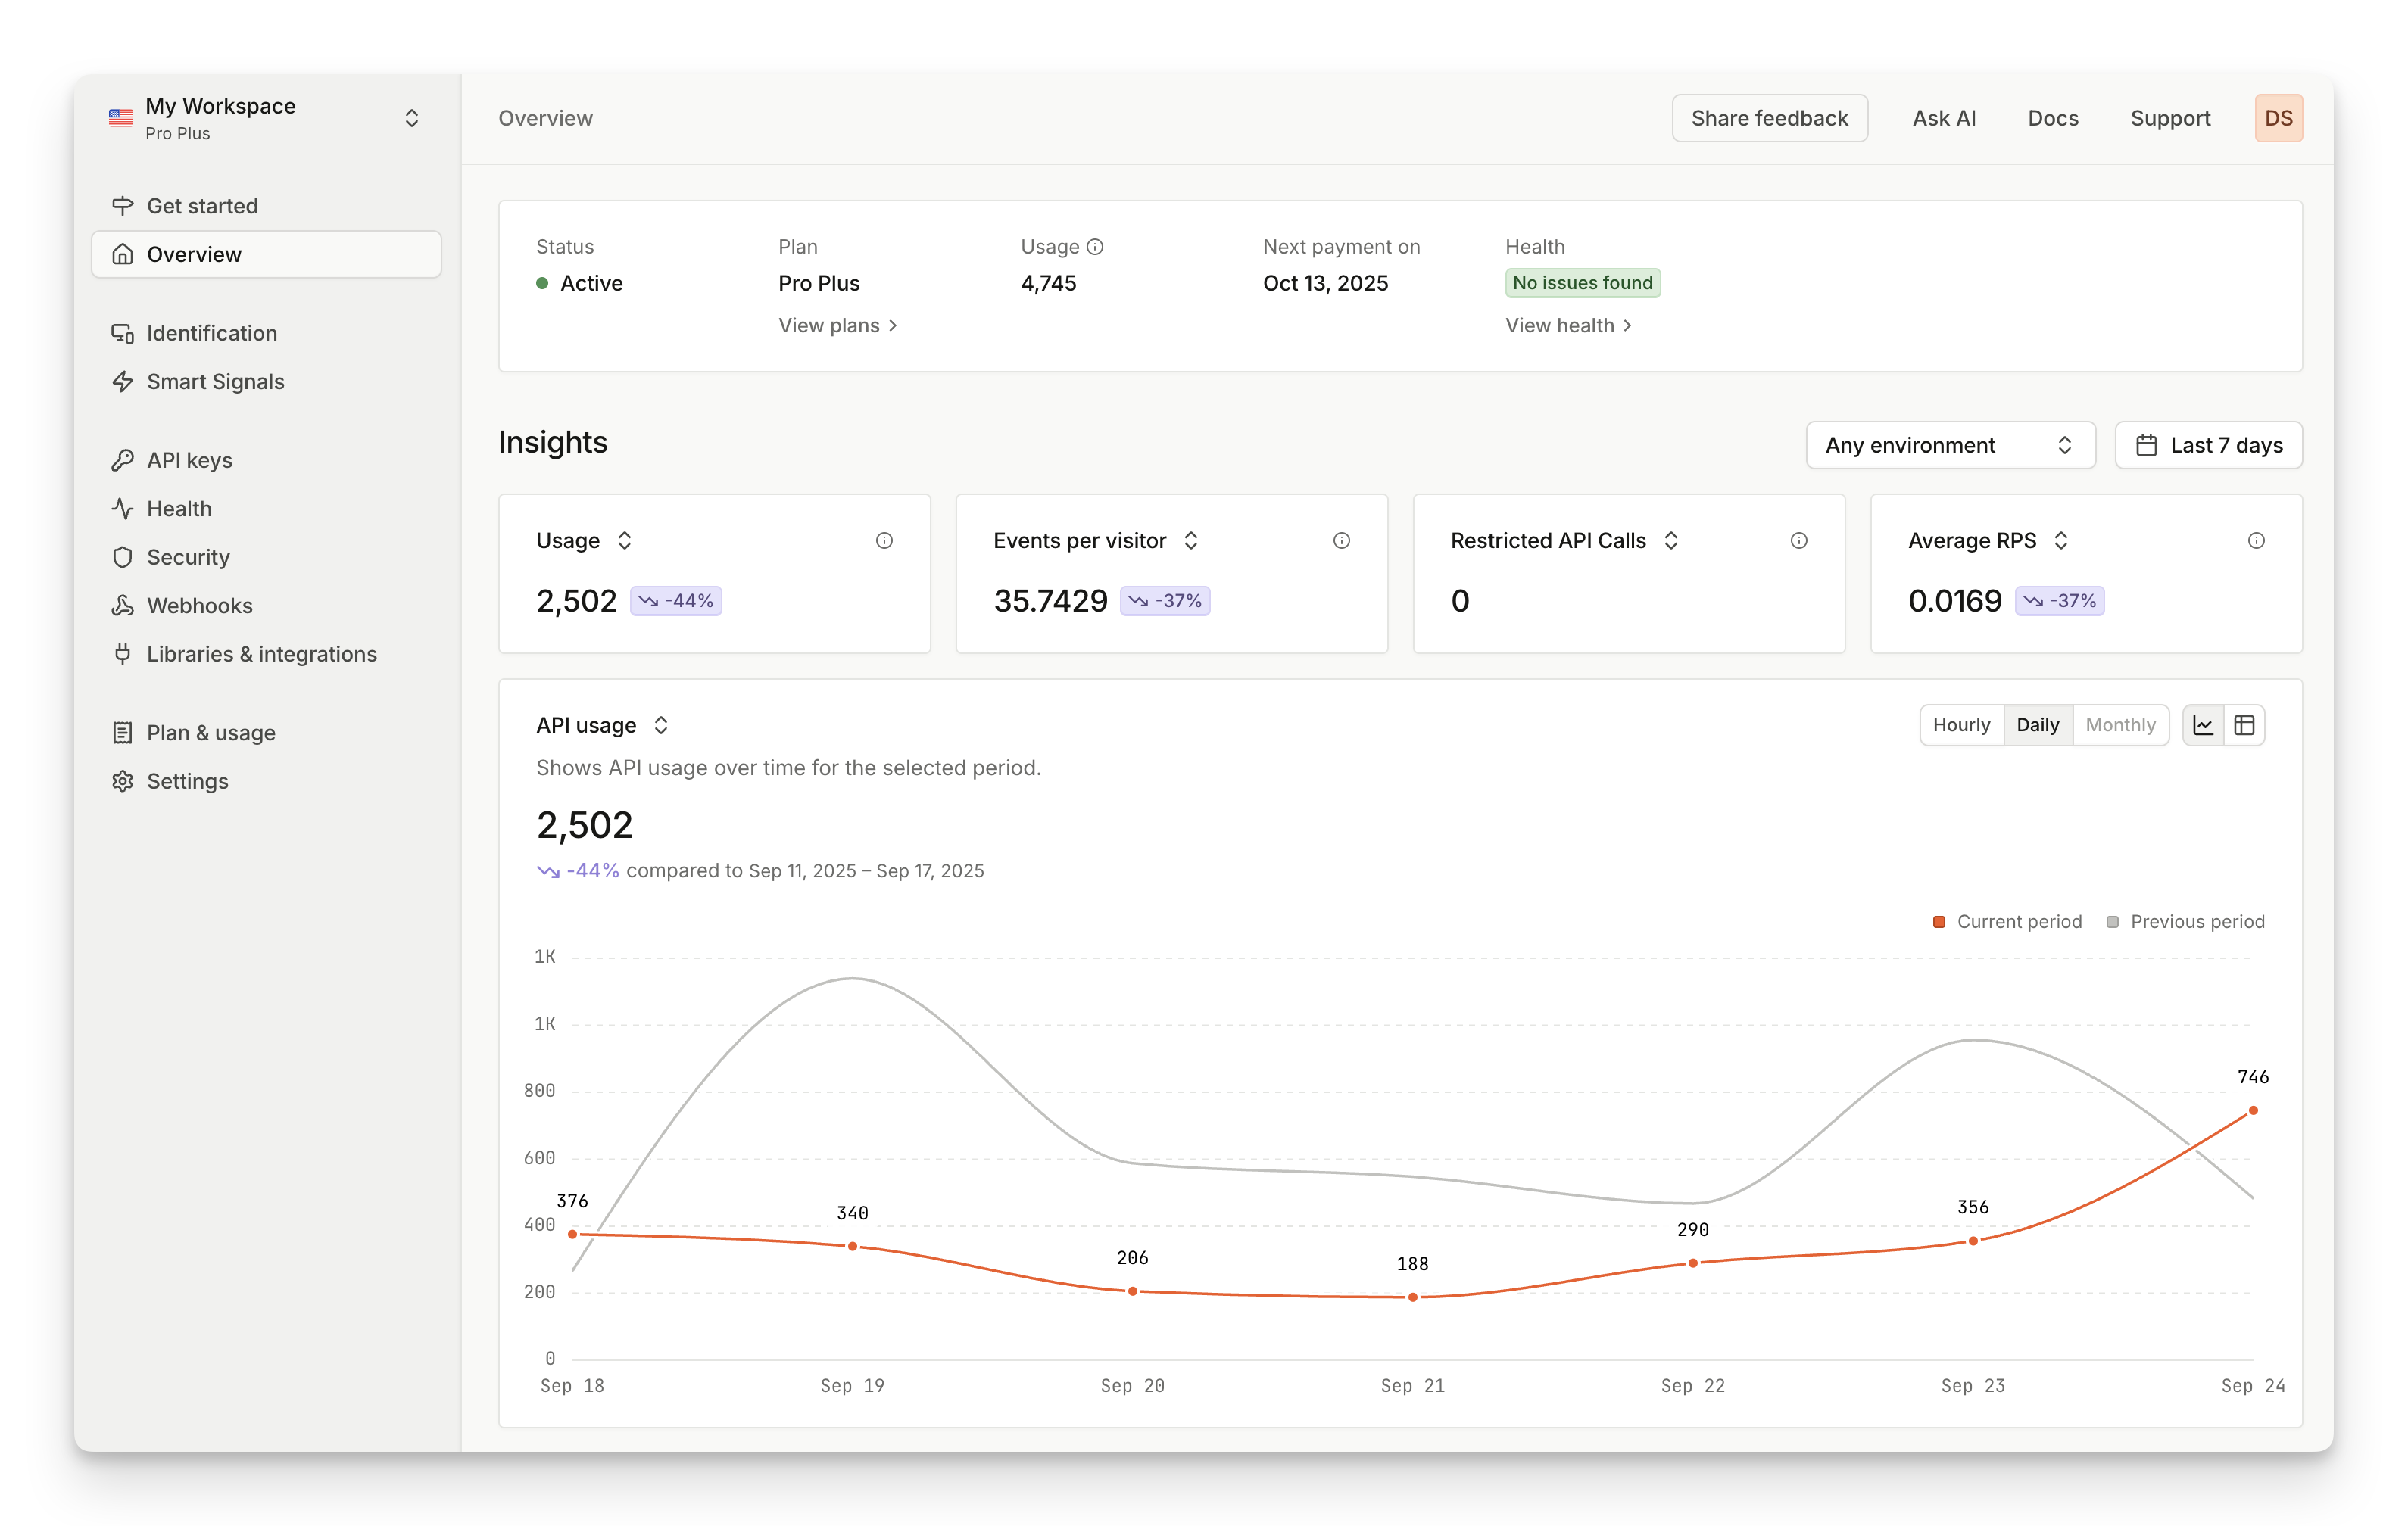Open the calendar date range picker
Image resolution: width=2408 pixels, height=1526 pixels.
pyautogui.click(x=2208, y=445)
